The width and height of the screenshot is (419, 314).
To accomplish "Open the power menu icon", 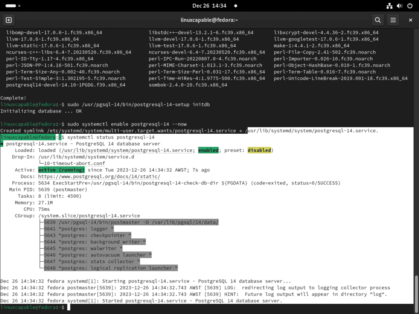I will pyautogui.click(x=409, y=6).
